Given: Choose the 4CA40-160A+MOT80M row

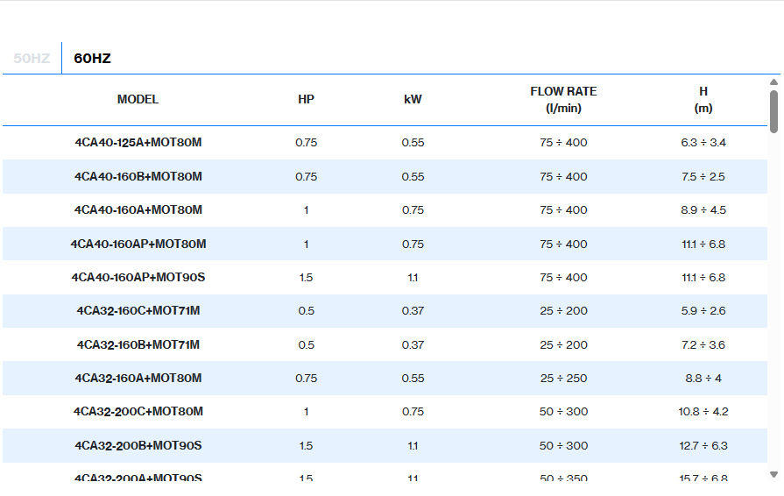Looking at the screenshot, I should click(138, 210).
